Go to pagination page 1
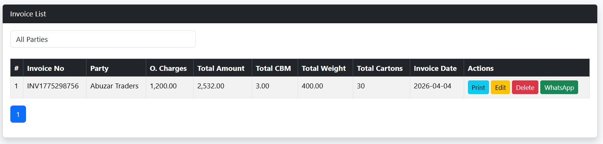603x144 pixels. pos(18,114)
